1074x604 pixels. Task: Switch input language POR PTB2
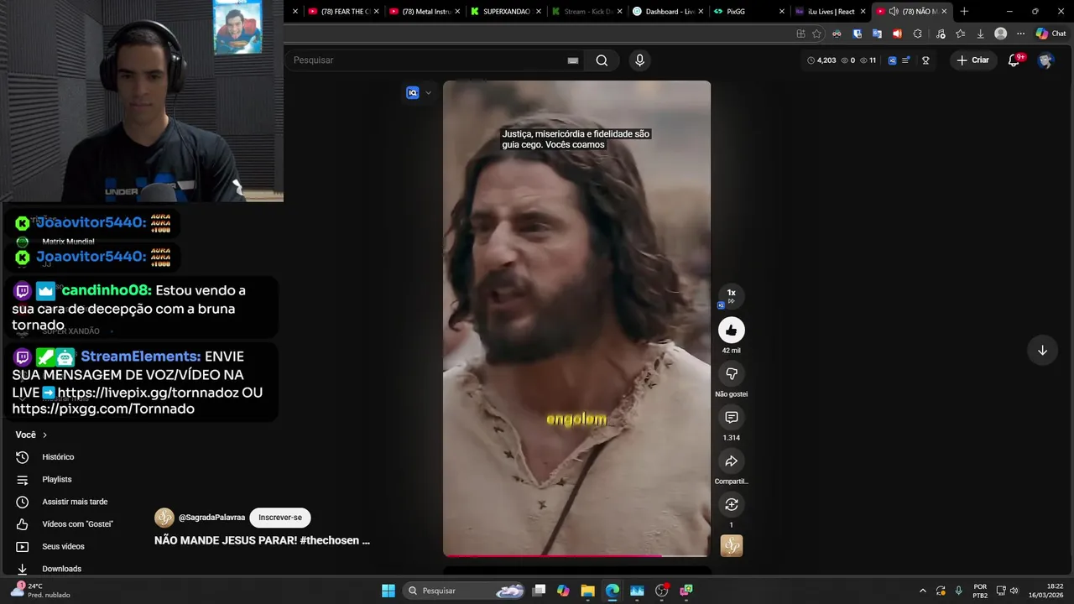coord(980,591)
